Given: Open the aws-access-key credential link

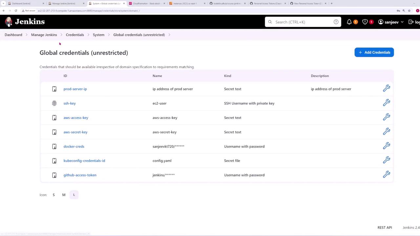Looking at the screenshot, I should [x=76, y=118].
